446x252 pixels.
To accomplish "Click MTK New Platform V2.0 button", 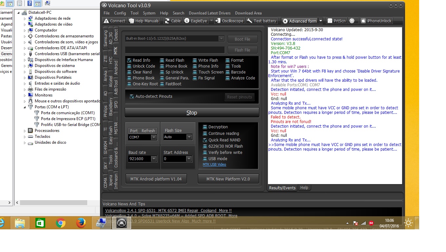I will (x=228, y=179).
